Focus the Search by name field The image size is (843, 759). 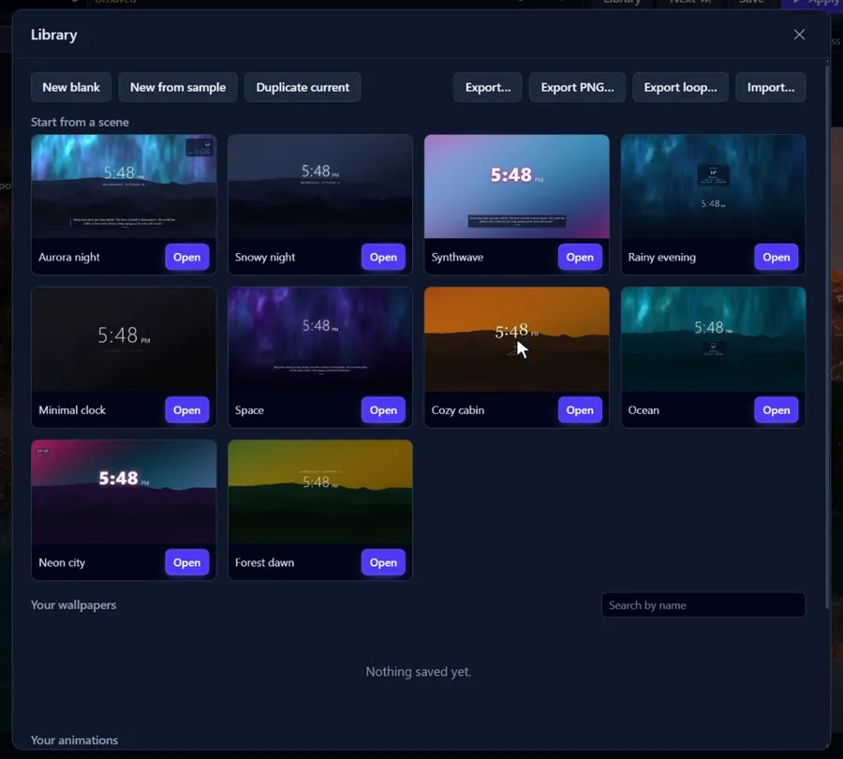(x=703, y=605)
